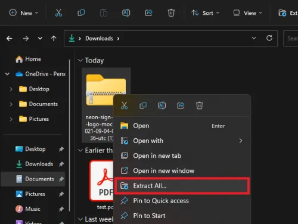Collapse the Today group

[80, 60]
